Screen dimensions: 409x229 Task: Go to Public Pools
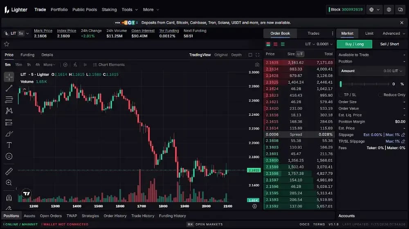click(85, 10)
